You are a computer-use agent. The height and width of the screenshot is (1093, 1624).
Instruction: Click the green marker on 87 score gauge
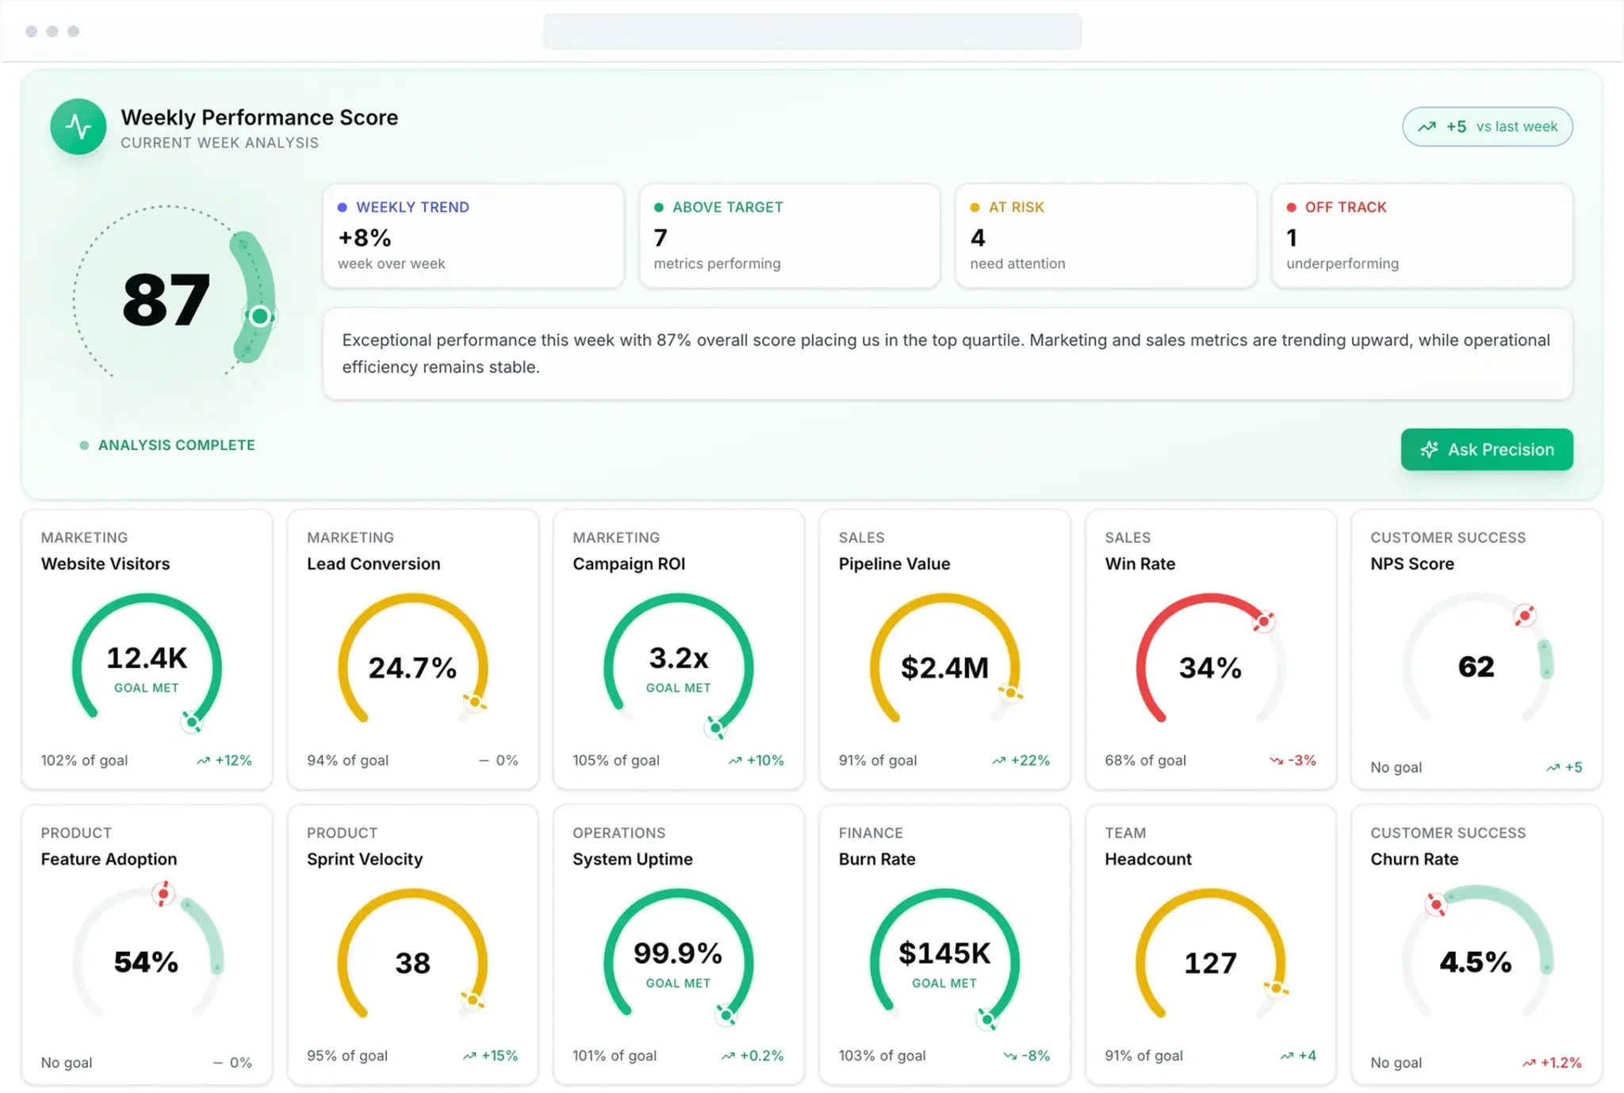tap(259, 316)
